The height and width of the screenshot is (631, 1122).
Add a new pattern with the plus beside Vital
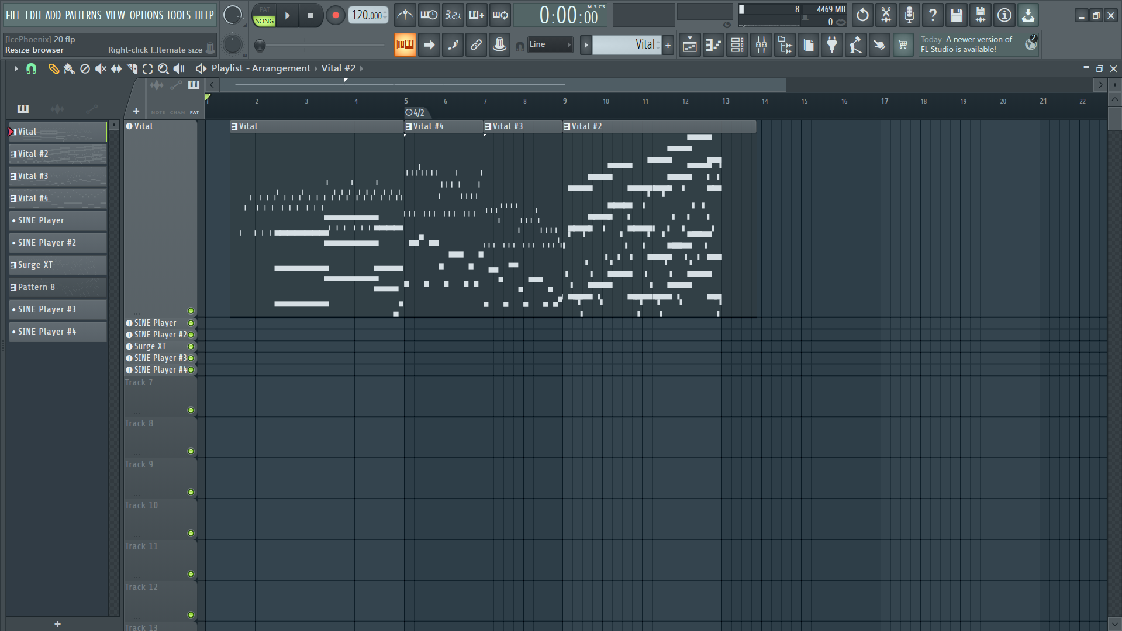tap(668, 45)
